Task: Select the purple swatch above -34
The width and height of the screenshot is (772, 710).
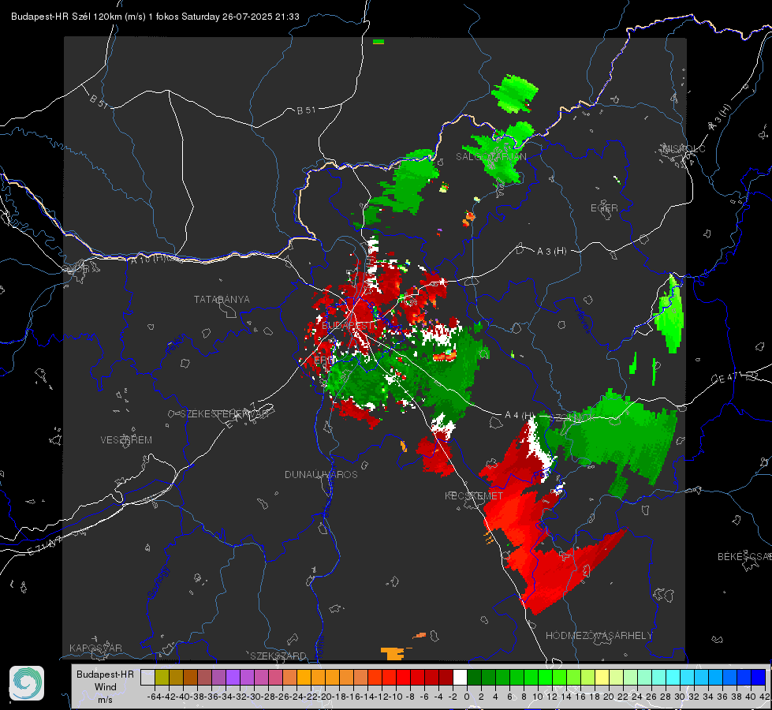Action: (x=233, y=677)
